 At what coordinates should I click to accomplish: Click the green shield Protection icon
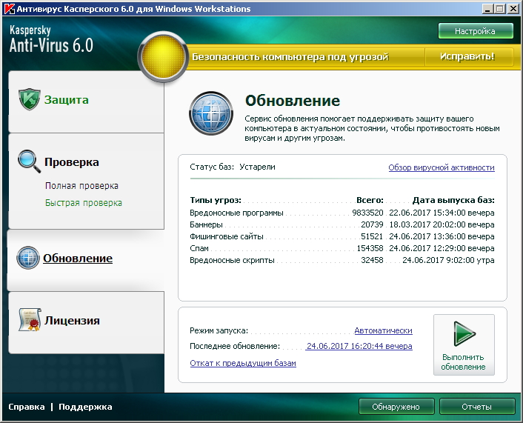point(29,100)
